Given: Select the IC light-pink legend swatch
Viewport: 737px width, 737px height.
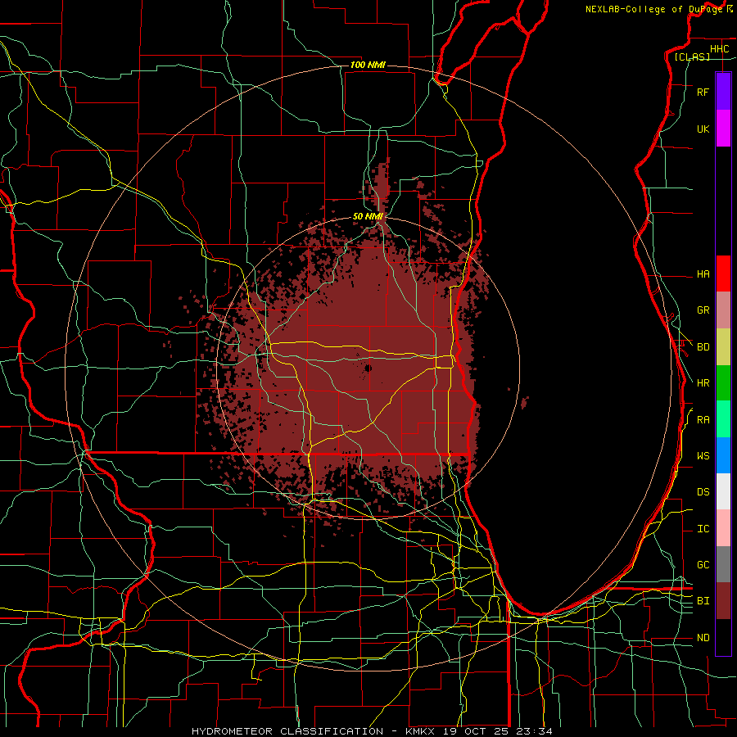Looking at the screenshot, I should pyautogui.click(x=723, y=528).
